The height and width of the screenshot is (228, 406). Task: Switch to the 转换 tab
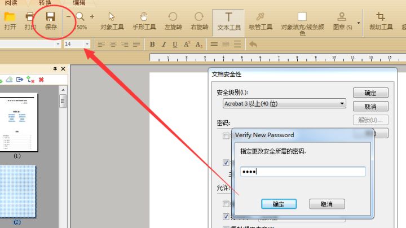coord(45,3)
